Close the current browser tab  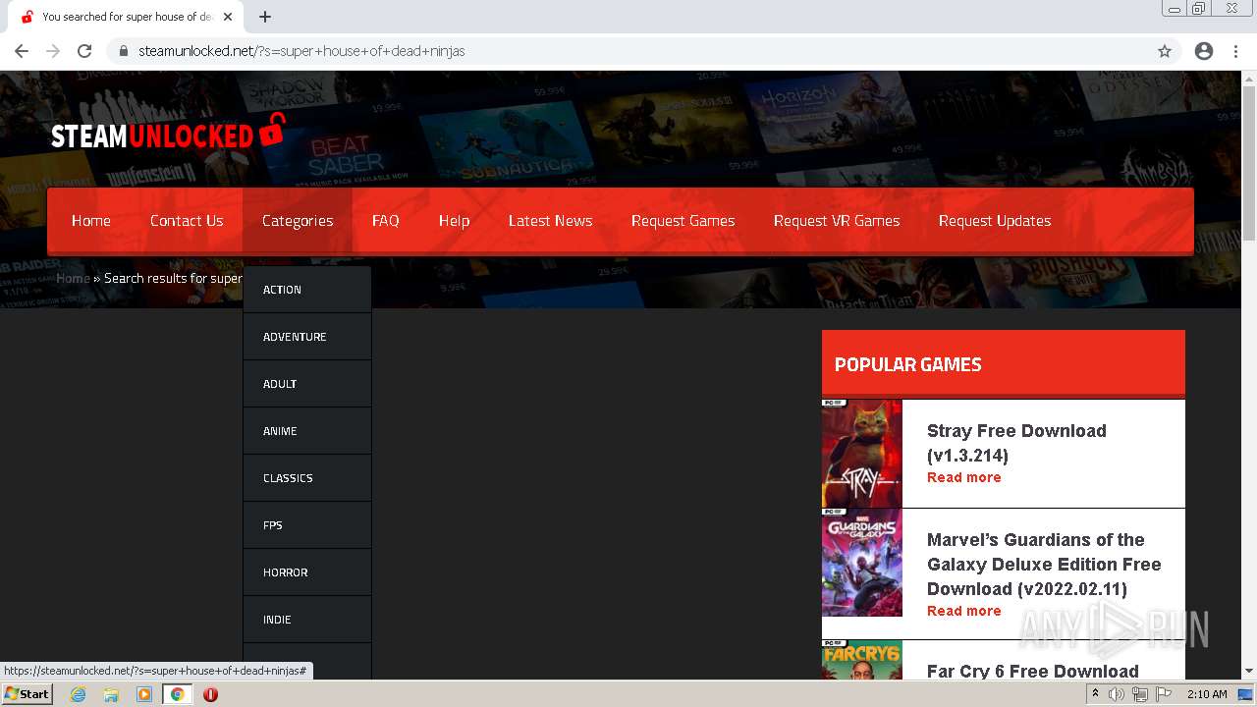click(x=228, y=17)
